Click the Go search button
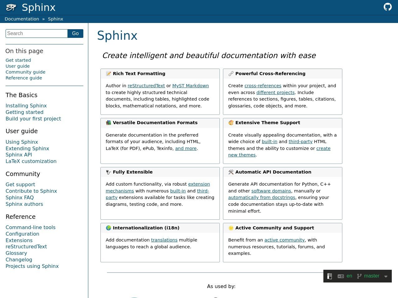The width and height of the screenshot is (398, 298). tap(76, 34)
